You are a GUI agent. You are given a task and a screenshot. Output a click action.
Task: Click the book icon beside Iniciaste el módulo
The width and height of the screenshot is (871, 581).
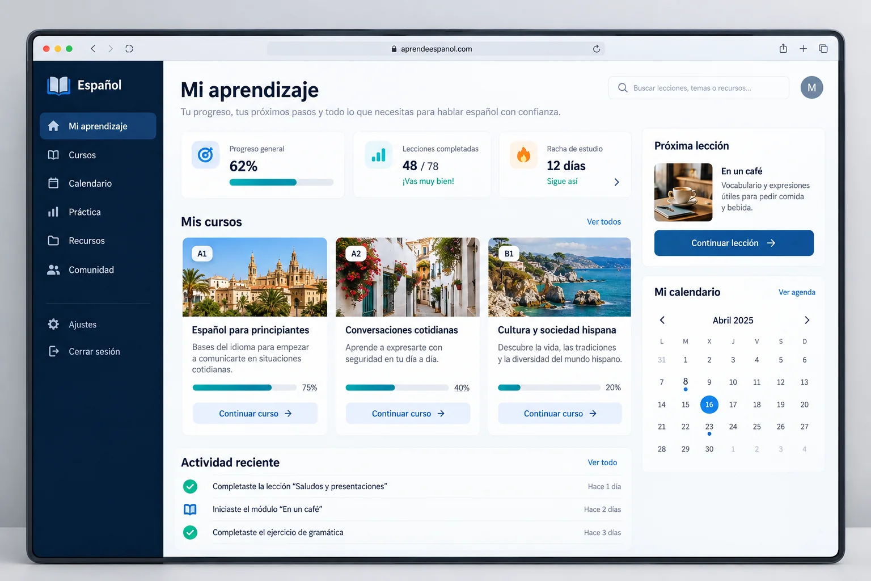point(191,510)
